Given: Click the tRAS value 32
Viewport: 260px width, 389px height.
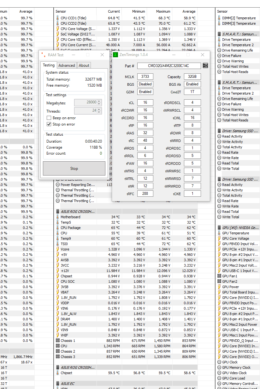Looking at the screenshot, I should point(145,133).
